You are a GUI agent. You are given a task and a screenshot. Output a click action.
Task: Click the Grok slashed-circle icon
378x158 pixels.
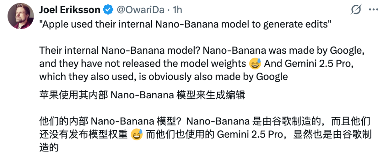[355, 10]
